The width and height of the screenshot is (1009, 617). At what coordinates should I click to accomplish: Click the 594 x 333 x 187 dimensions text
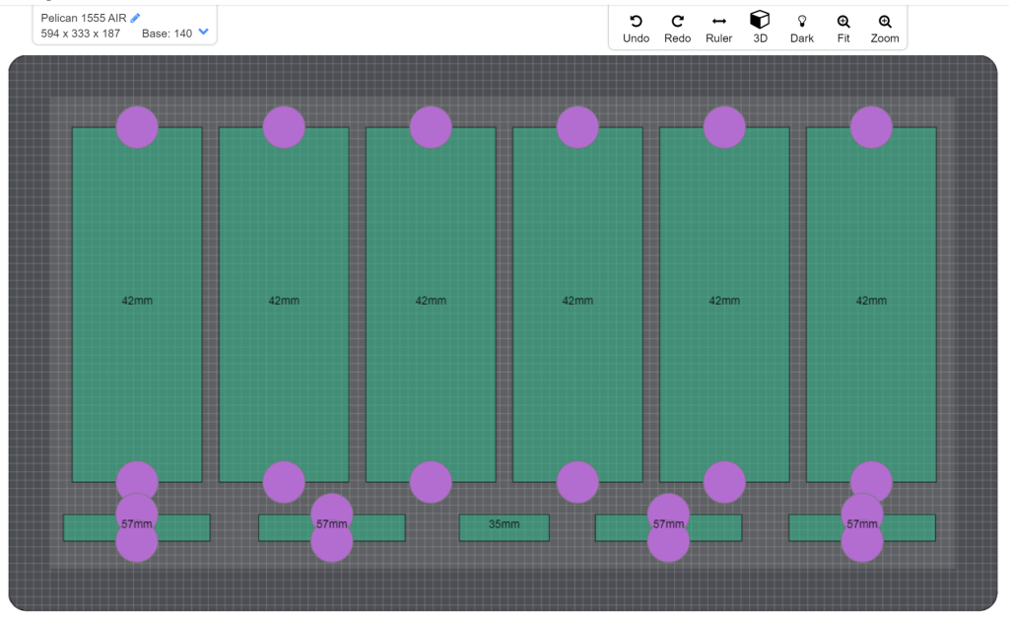pyautogui.click(x=81, y=34)
